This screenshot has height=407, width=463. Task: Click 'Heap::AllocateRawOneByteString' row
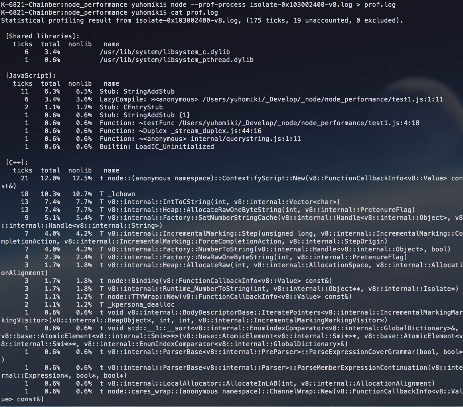tap(218, 210)
